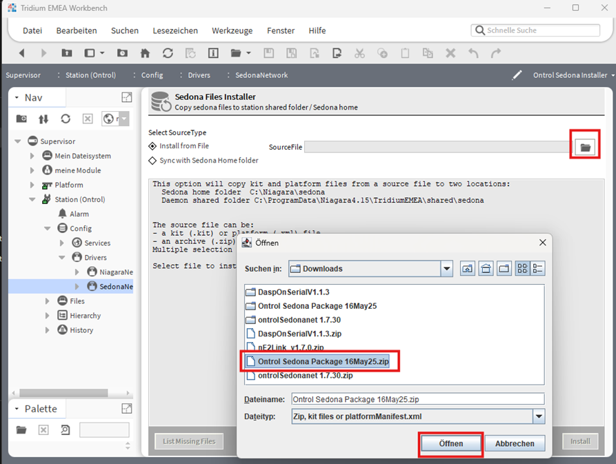Click the magnifier preview icon in Palette panel
This screenshot has width=616, height=464.
(x=66, y=430)
